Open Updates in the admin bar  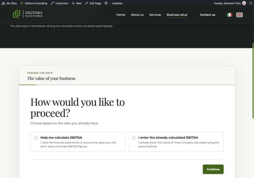coord(117,3)
